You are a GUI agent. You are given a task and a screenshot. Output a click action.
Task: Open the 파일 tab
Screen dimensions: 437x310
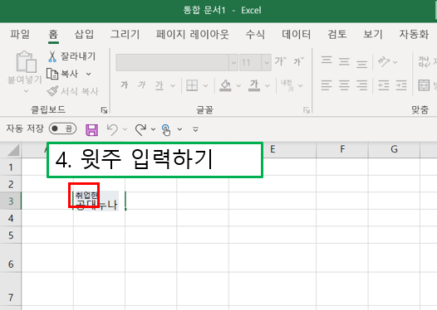20,34
